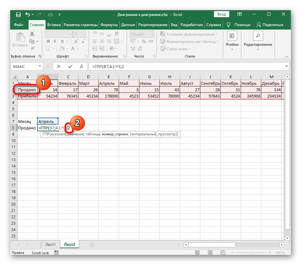This screenshot has height=265, width=301.
Task: Click the Save icon in title bar
Action: [x=18, y=14]
